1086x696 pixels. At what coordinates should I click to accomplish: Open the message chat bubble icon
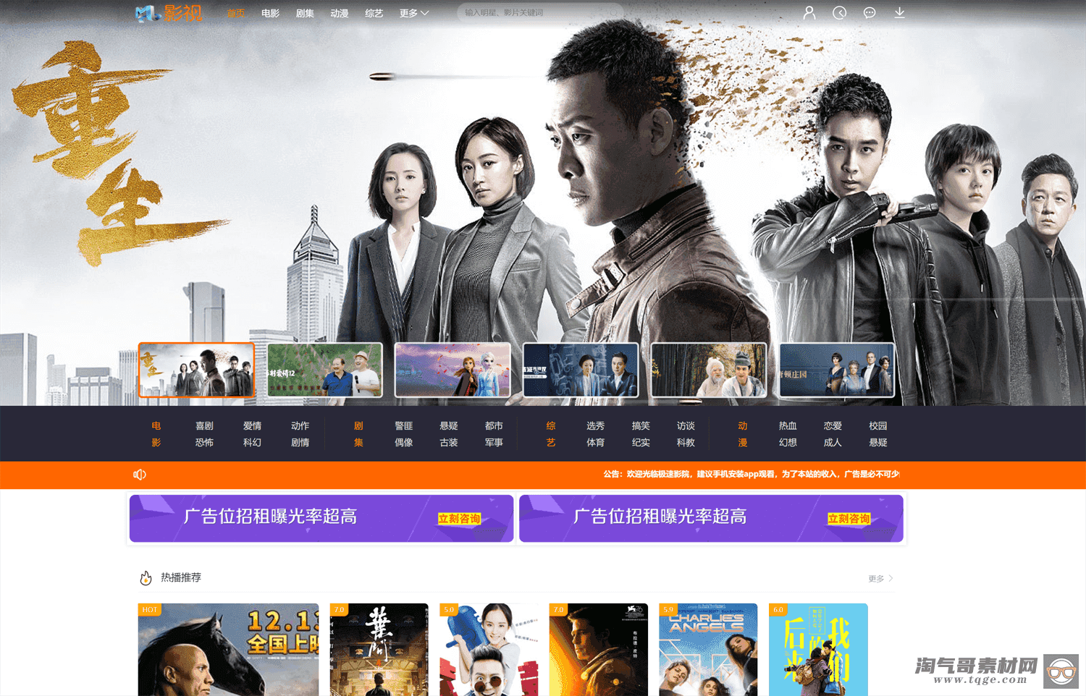point(870,13)
